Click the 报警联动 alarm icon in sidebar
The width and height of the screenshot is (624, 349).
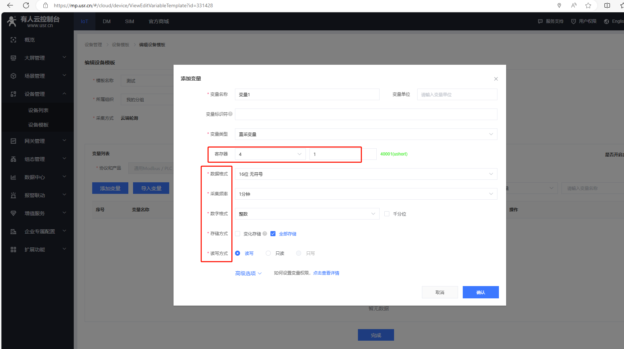click(13, 195)
